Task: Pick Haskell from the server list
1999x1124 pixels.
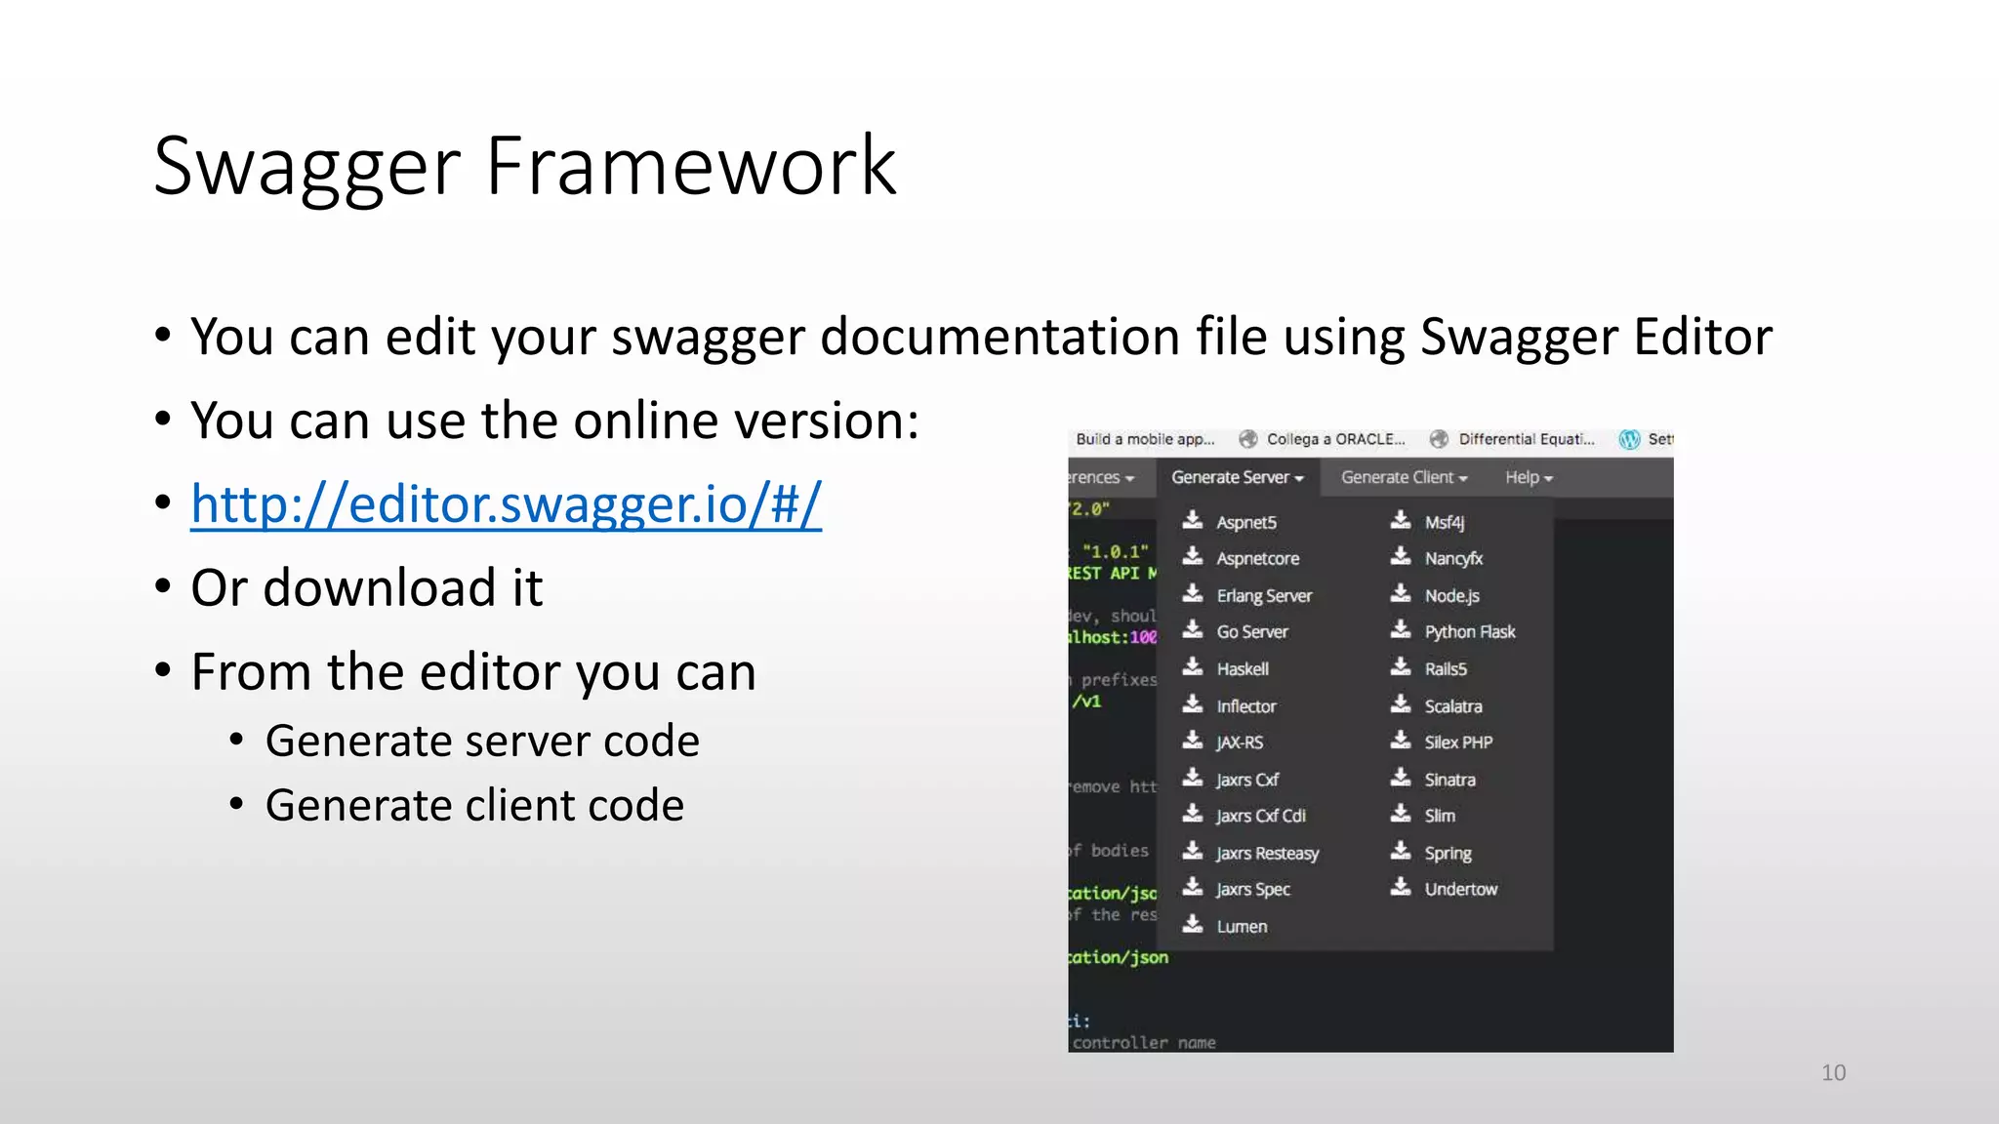Action: click(x=1243, y=669)
